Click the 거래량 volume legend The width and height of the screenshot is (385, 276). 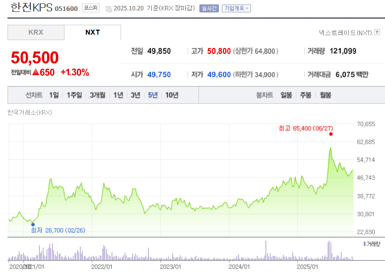[372, 244]
